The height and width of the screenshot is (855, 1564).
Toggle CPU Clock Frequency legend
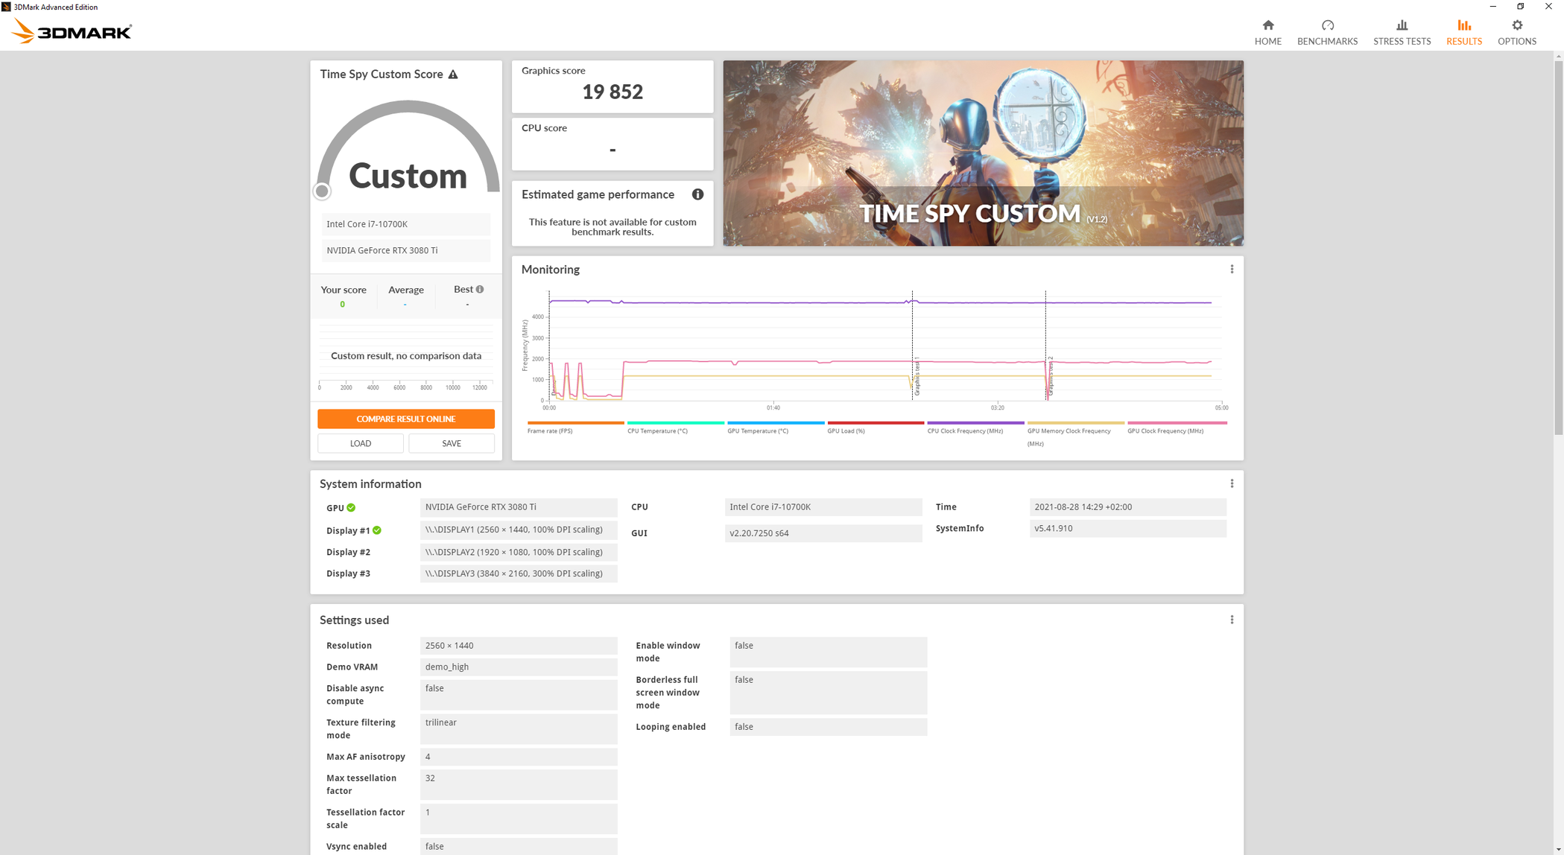click(x=975, y=427)
